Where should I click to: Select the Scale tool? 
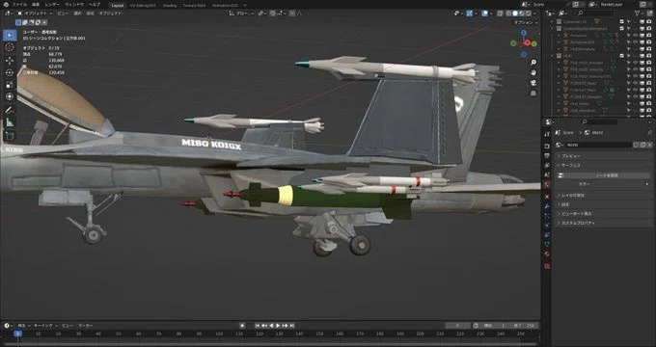(x=10, y=85)
